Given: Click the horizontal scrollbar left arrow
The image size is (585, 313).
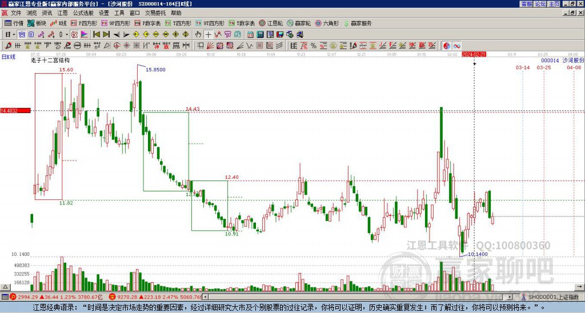Looking at the screenshot, I should click(206, 297).
